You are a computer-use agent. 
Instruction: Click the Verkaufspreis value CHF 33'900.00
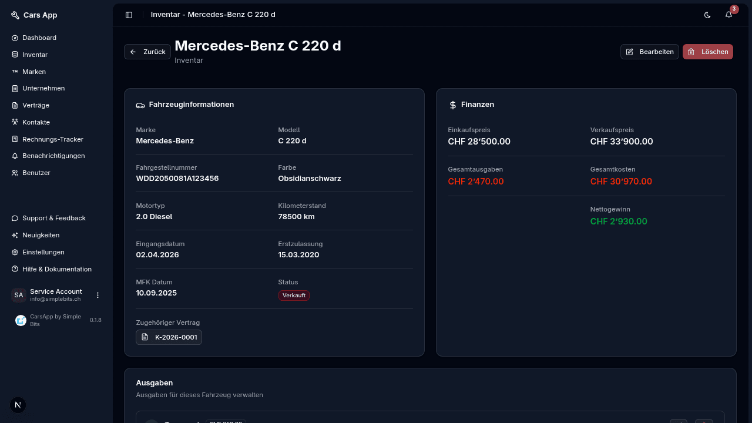pyautogui.click(x=622, y=142)
